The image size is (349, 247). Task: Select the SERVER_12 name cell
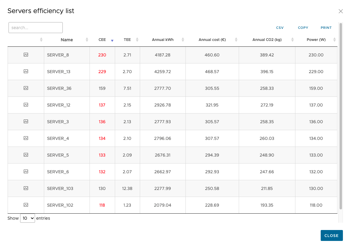coord(67,105)
